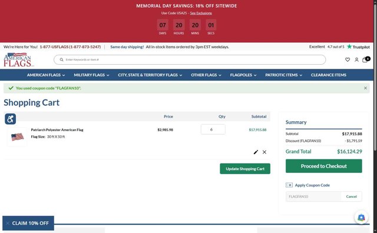This screenshot has height=233, width=377.
Task: Expand the Other Flags menu
Action: tap(206, 75)
